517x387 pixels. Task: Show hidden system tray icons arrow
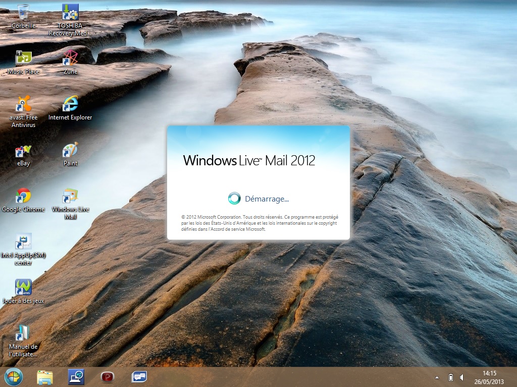437,377
